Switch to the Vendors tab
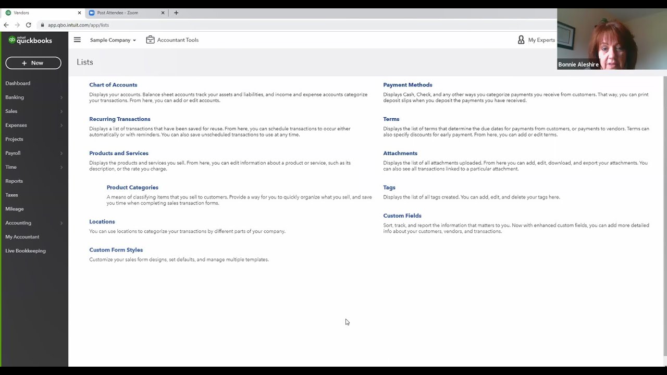This screenshot has height=375, width=667. click(x=43, y=12)
